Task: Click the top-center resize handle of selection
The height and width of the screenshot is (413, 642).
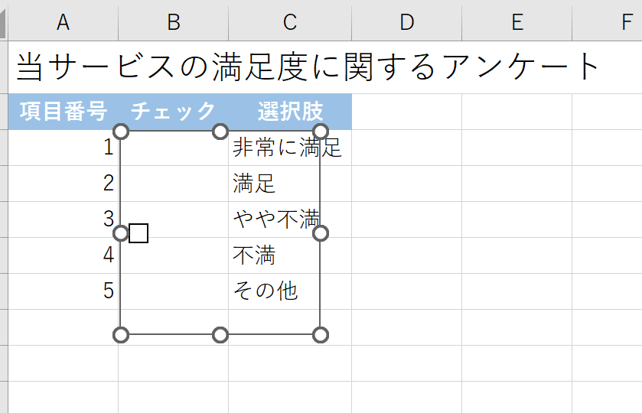Action: pyautogui.click(x=220, y=132)
